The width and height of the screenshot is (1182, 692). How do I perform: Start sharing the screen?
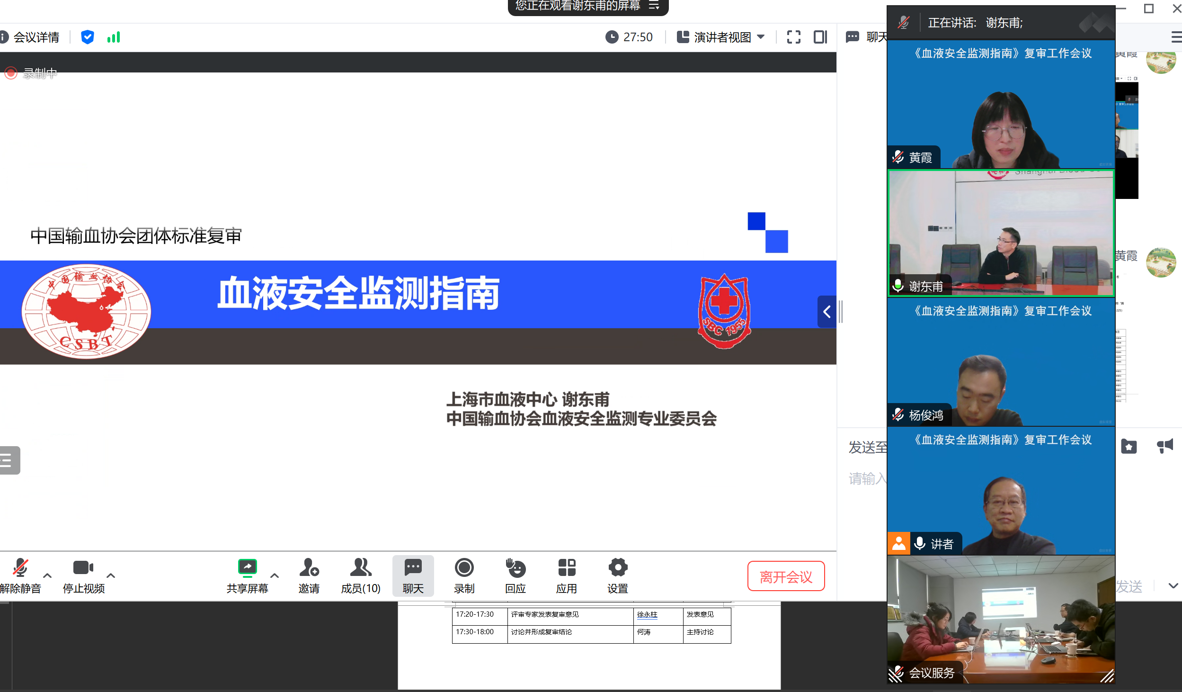(247, 575)
